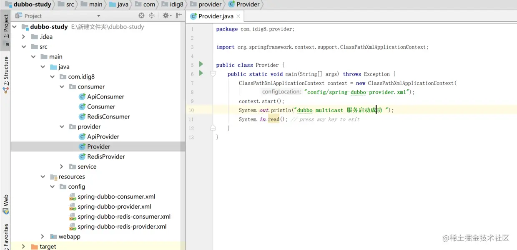Click idig8 in the breadcrumb bar
517x250 pixels.
pyautogui.click(x=172, y=5)
